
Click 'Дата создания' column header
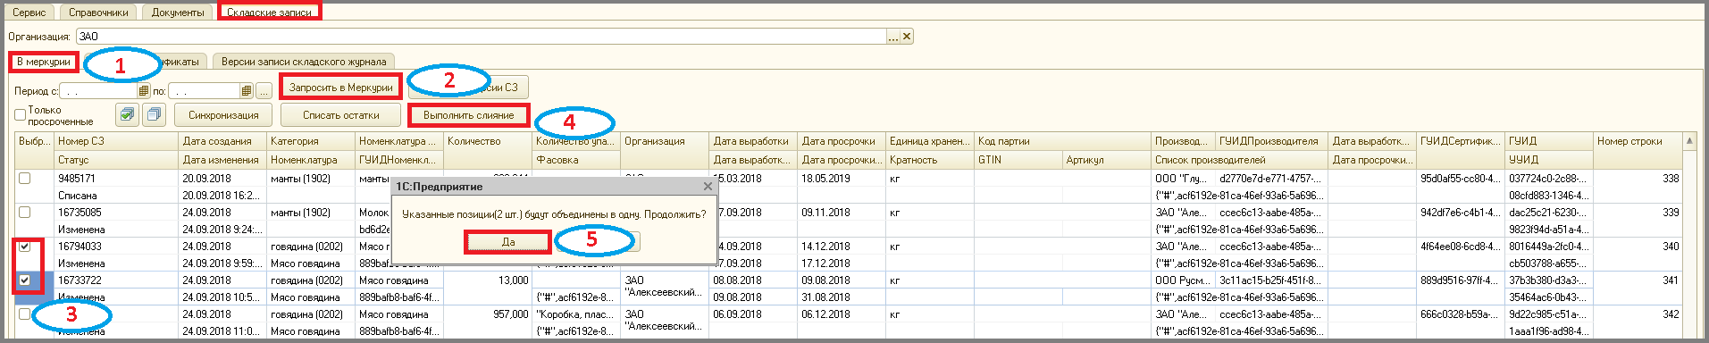pos(223,141)
